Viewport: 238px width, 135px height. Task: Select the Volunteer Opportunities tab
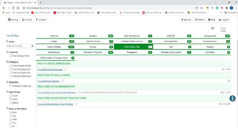(x=172, y=52)
